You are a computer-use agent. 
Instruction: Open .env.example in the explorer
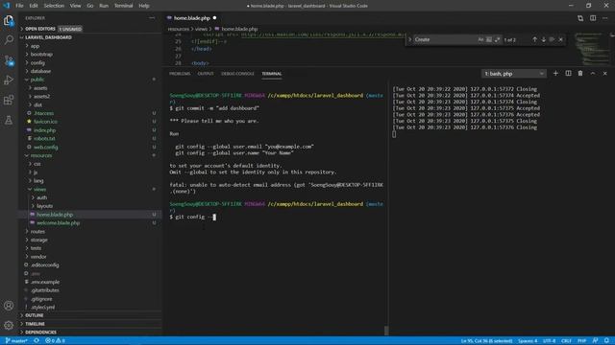coord(45,282)
